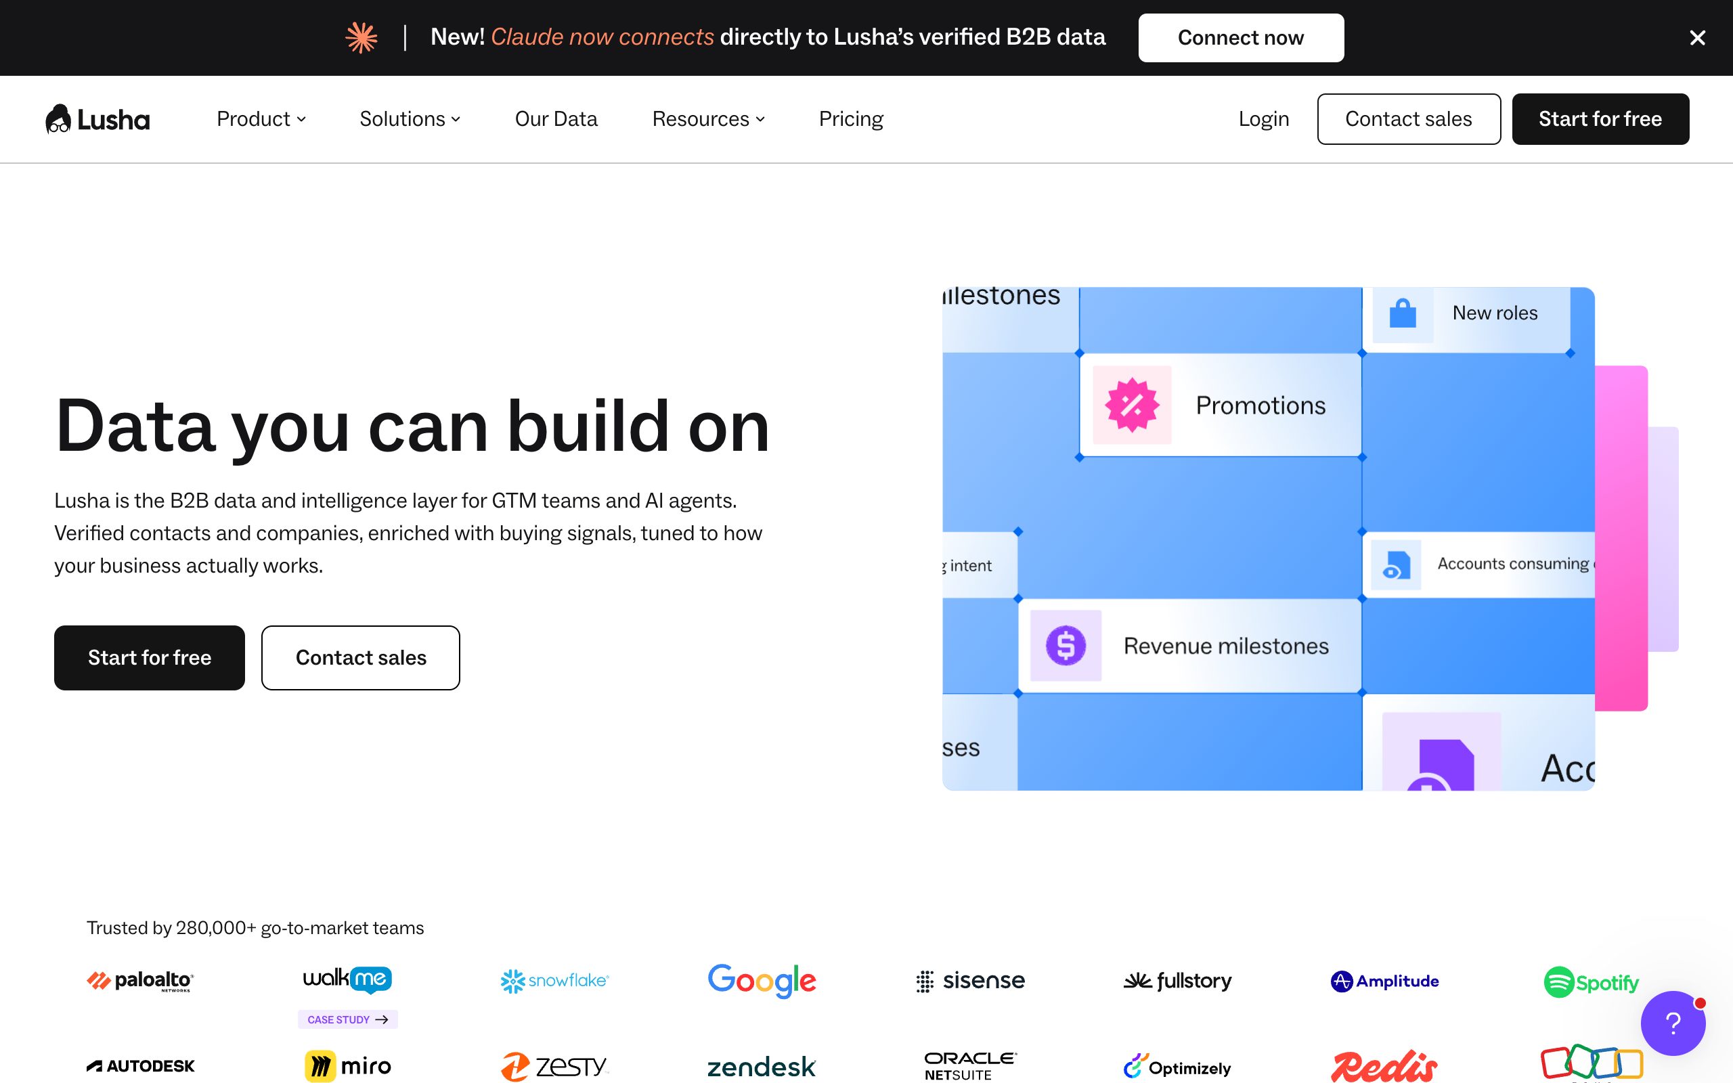Expand the Resources dropdown menu
1733x1083 pixels.
[708, 119]
